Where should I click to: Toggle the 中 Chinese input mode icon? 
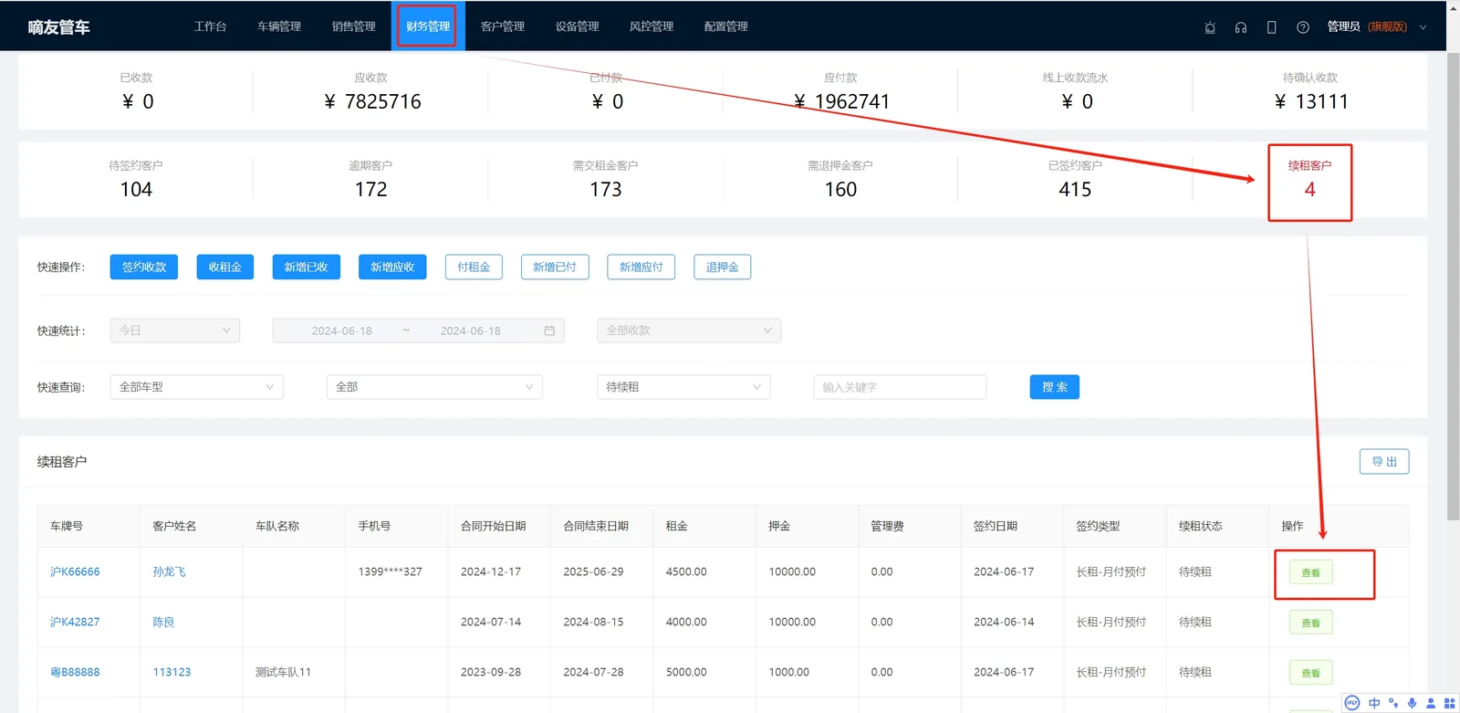pyautogui.click(x=1374, y=703)
